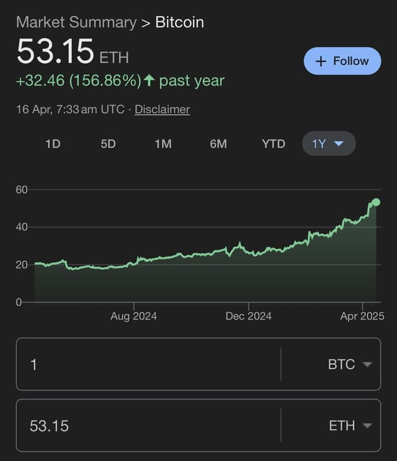The width and height of the screenshot is (397, 461).
Task: Open the ETH currency dropdown
Action: pos(350,426)
